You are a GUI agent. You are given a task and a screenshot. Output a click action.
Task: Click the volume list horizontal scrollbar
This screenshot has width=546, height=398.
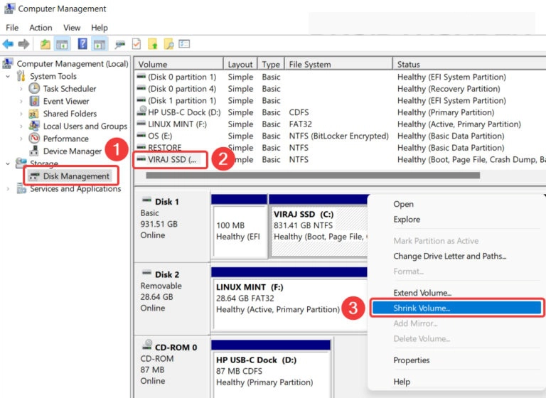pyautogui.click(x=313, y=175)
